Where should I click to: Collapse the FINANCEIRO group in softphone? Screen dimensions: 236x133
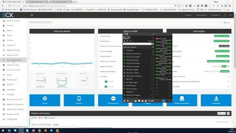[x=125, y=92]
